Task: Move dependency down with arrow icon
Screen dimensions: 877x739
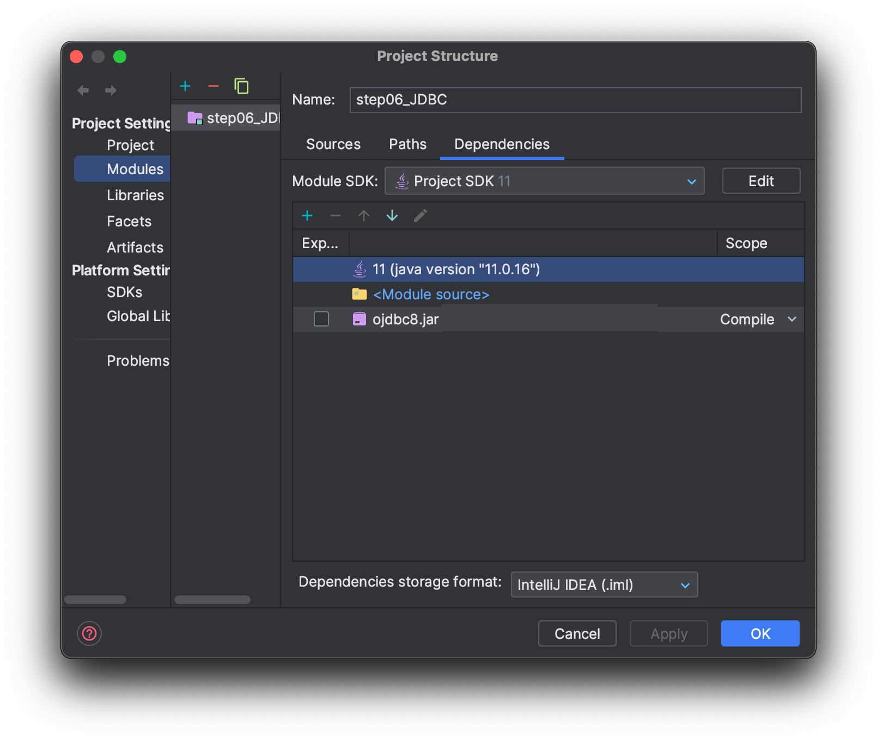Action: coord(392,216)
